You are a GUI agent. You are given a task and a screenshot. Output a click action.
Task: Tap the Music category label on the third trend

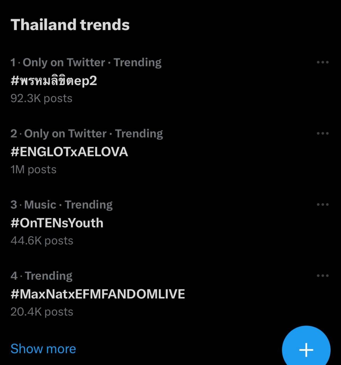(x=40, y=205)
